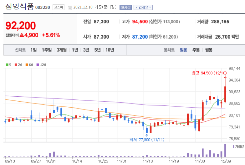Click the 실시간 real-time button
The height and width of the screenshot is (165, 245).
[125, 7]
